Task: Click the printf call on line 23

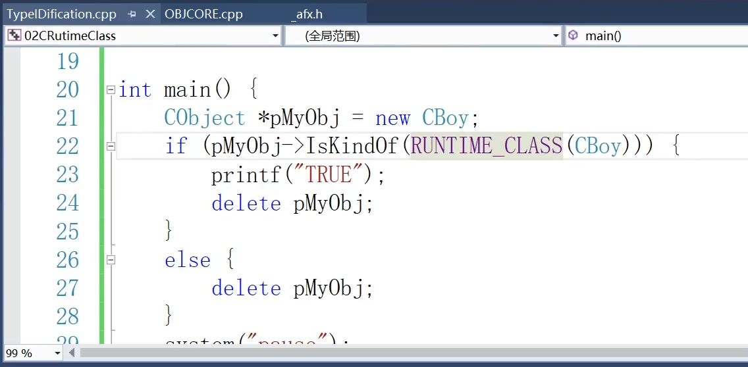Action: [x=247, y=175]
